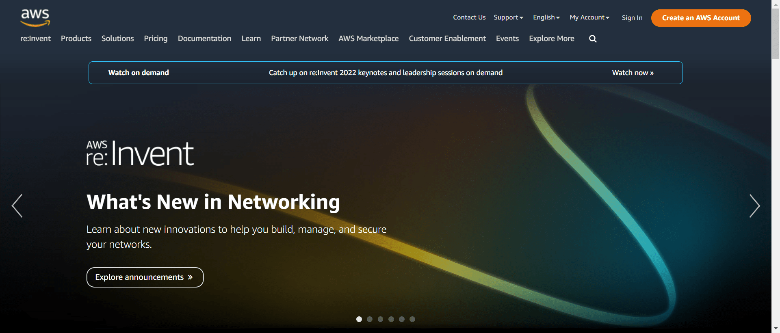Click Explore announcements button

145,277
